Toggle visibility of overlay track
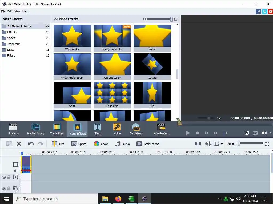 4,189
